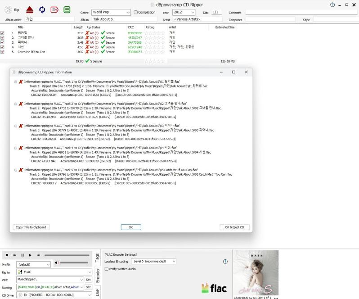Viewport: 359px width, 299px height.
Task: Switch to the DSP tab
Action: (97, 292)
